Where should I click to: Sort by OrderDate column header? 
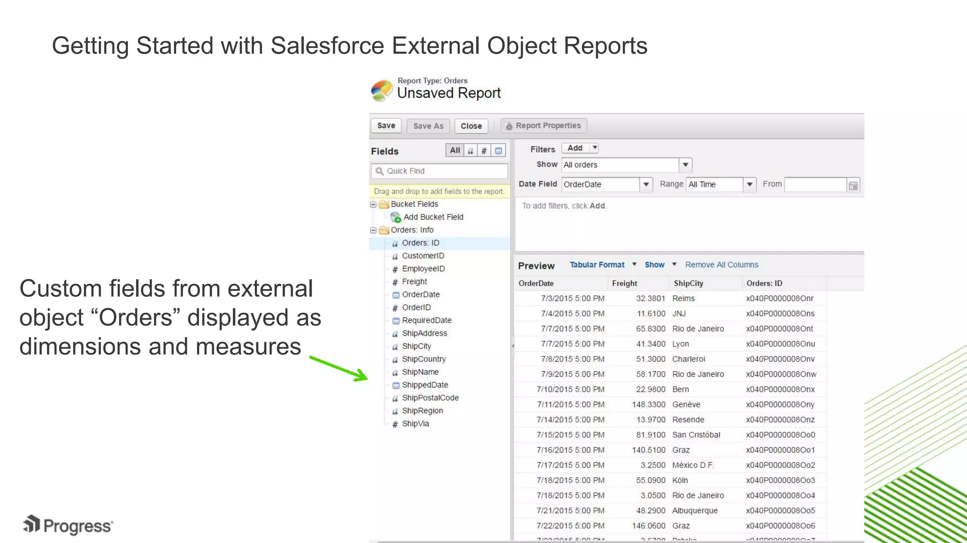coord(560,283)
